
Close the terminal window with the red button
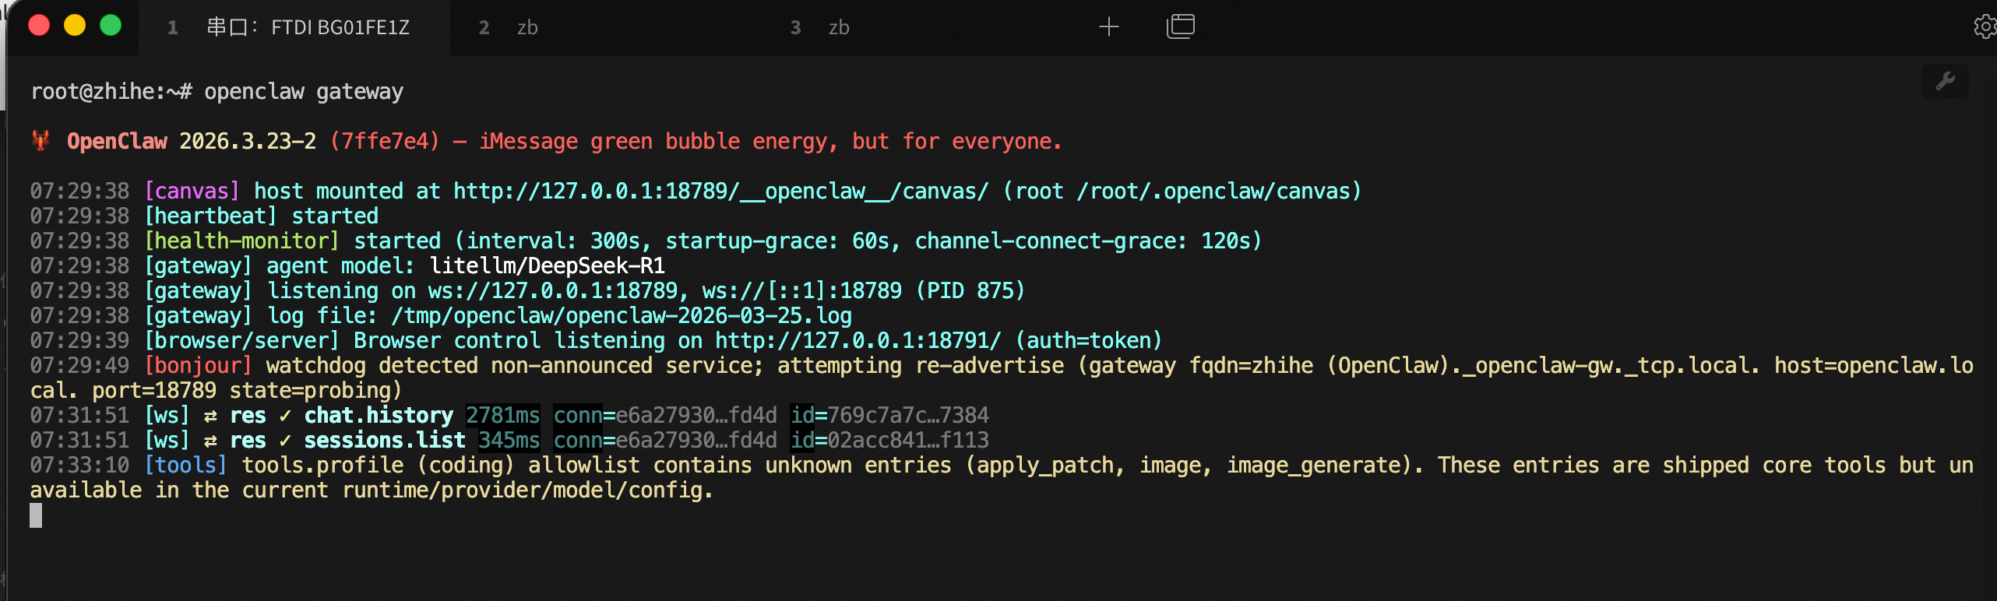click(x=39, y=26)
